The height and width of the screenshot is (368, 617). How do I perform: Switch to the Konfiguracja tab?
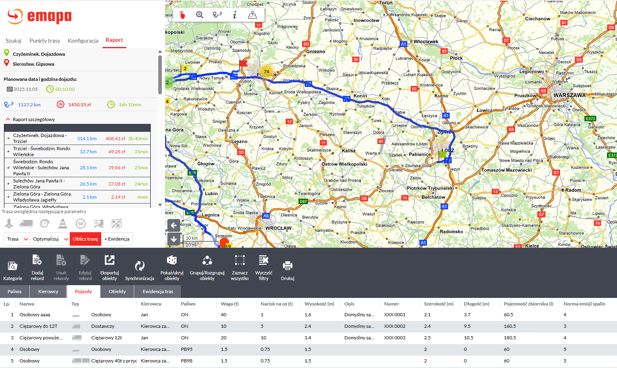coord(83,41)
